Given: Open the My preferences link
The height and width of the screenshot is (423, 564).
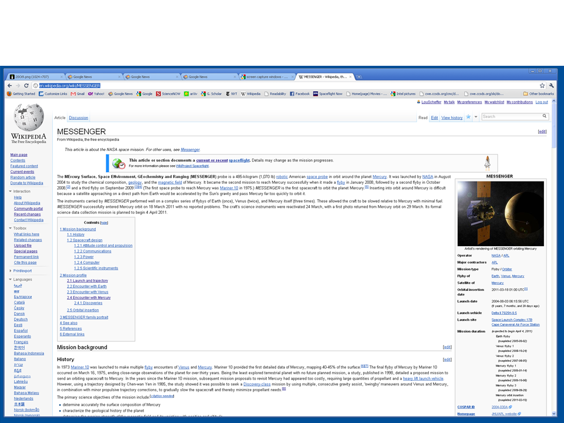Looking at the screenshot, I should tap(469, 102).
